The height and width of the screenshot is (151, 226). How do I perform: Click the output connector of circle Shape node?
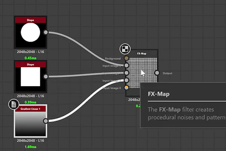[x=46, y=32]
